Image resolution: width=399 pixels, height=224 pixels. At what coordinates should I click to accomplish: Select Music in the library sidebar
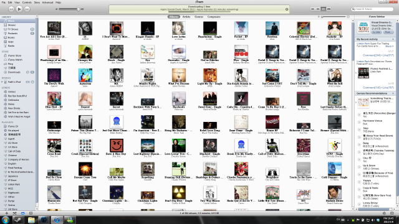tap(18, 21)
